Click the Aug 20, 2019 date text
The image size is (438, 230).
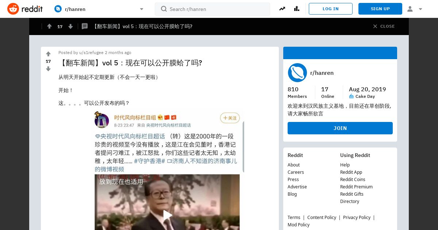tap(367, 89)
